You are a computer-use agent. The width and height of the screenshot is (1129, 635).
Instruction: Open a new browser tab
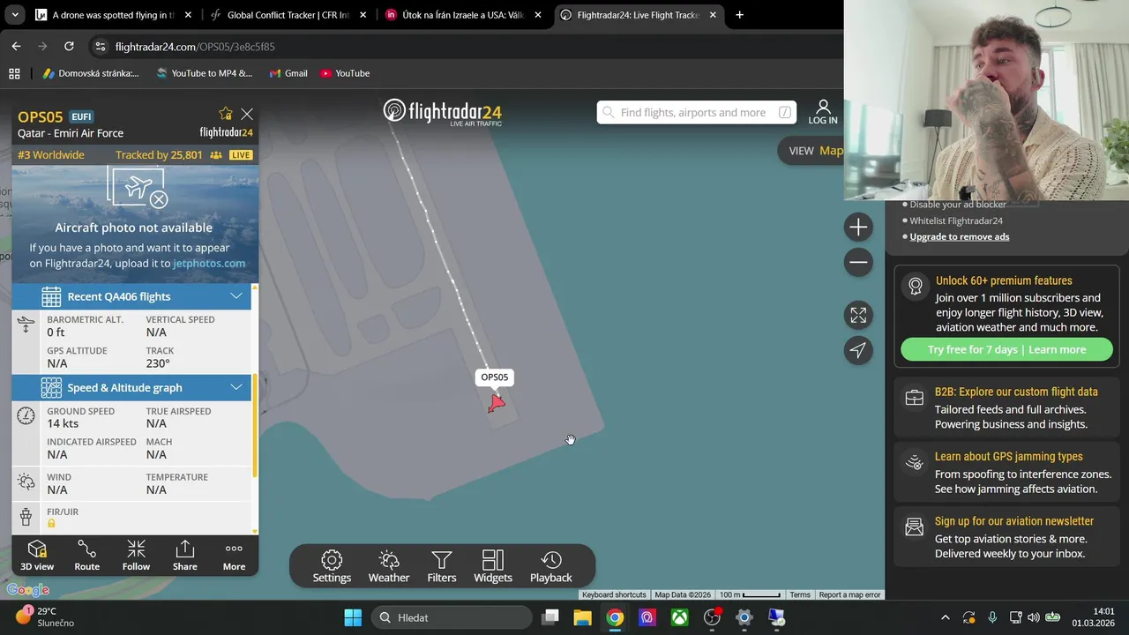pos(739,15)
